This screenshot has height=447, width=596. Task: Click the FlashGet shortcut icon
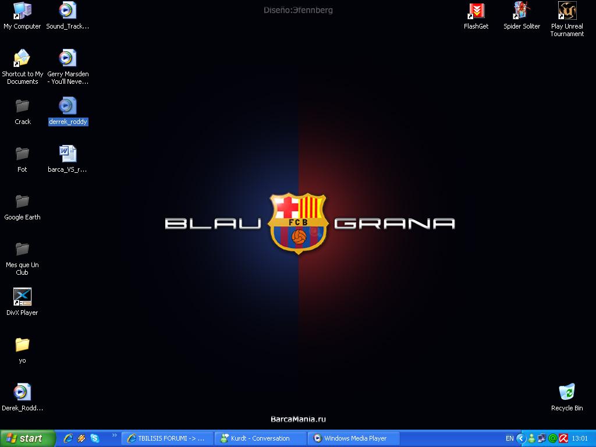476,15
